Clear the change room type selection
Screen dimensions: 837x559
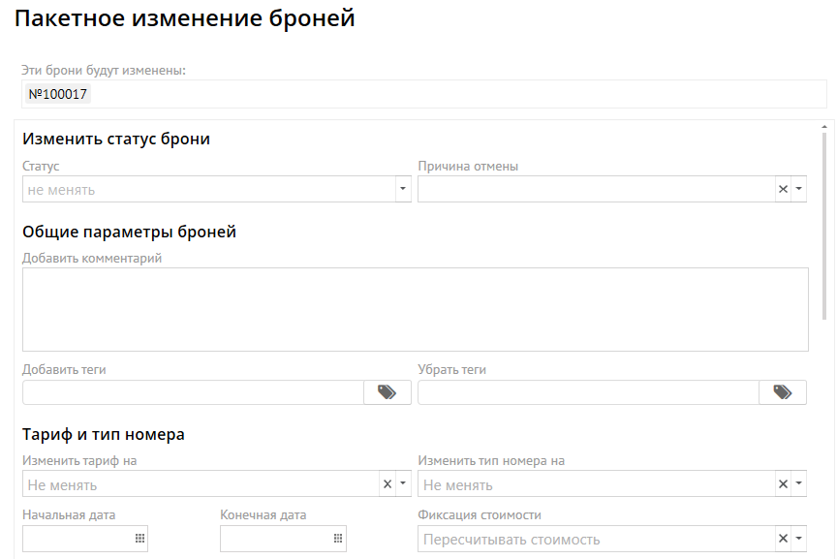783,484
